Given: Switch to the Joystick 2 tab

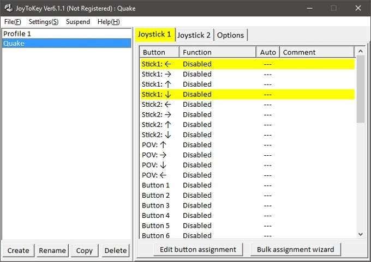Looking at the screenshot, I should pyautogui.click(x=194, y=35).
